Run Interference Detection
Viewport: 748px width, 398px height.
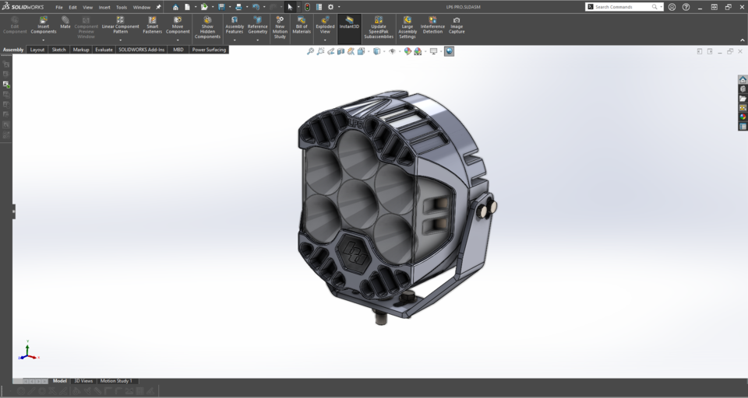(432, 25)
